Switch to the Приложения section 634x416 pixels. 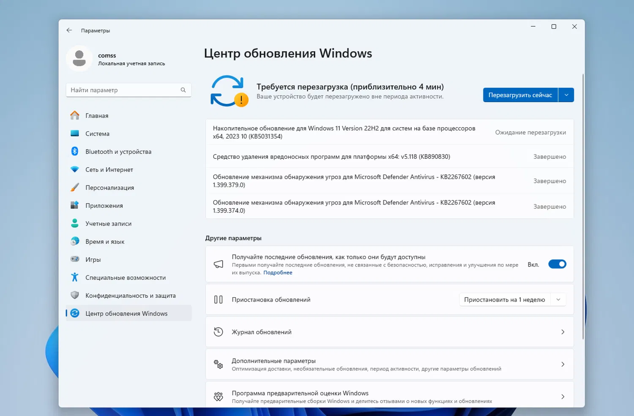click(x=128, y=205)
